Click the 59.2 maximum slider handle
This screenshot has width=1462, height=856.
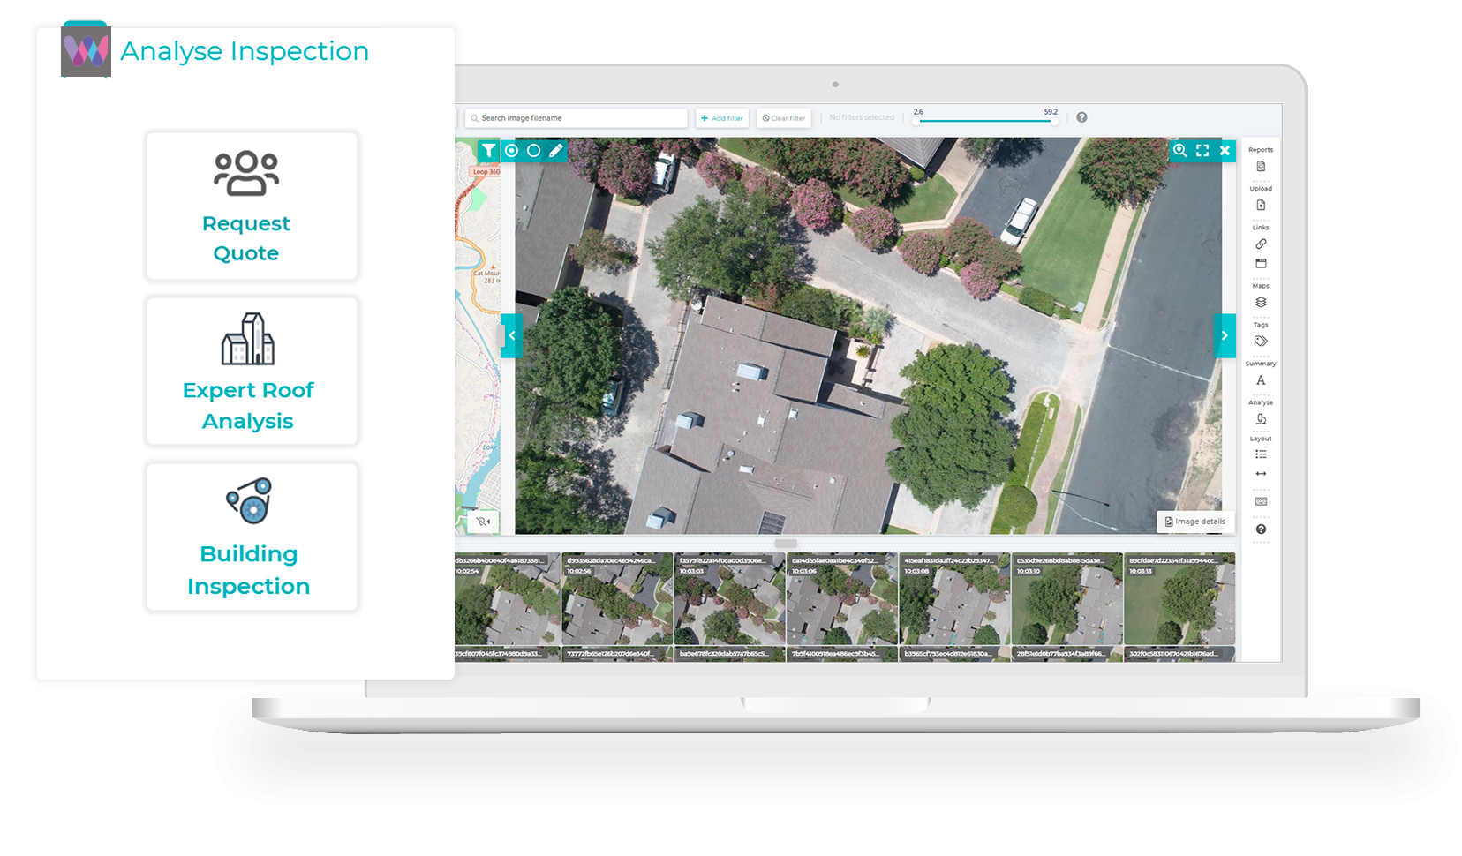pos(1054,121)
